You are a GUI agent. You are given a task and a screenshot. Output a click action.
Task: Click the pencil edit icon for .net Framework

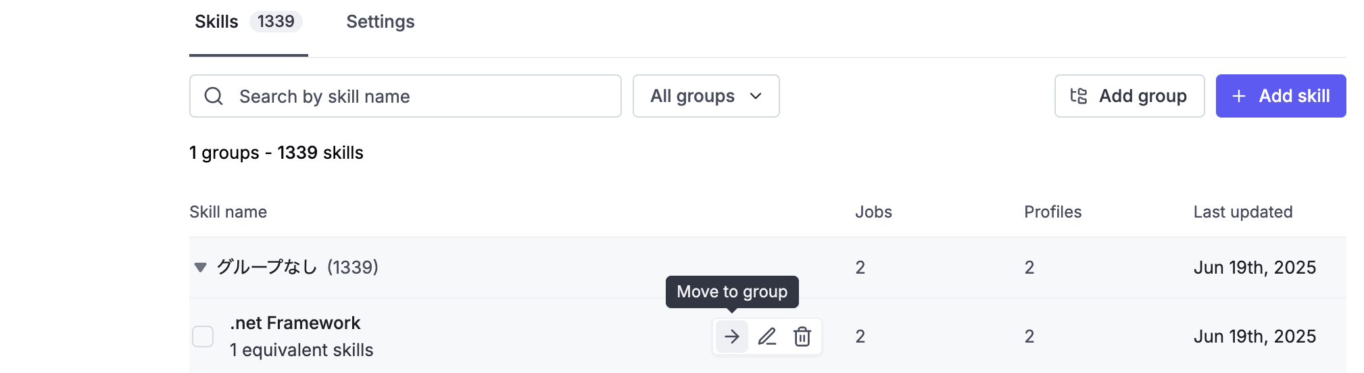(x=767, y=337)
